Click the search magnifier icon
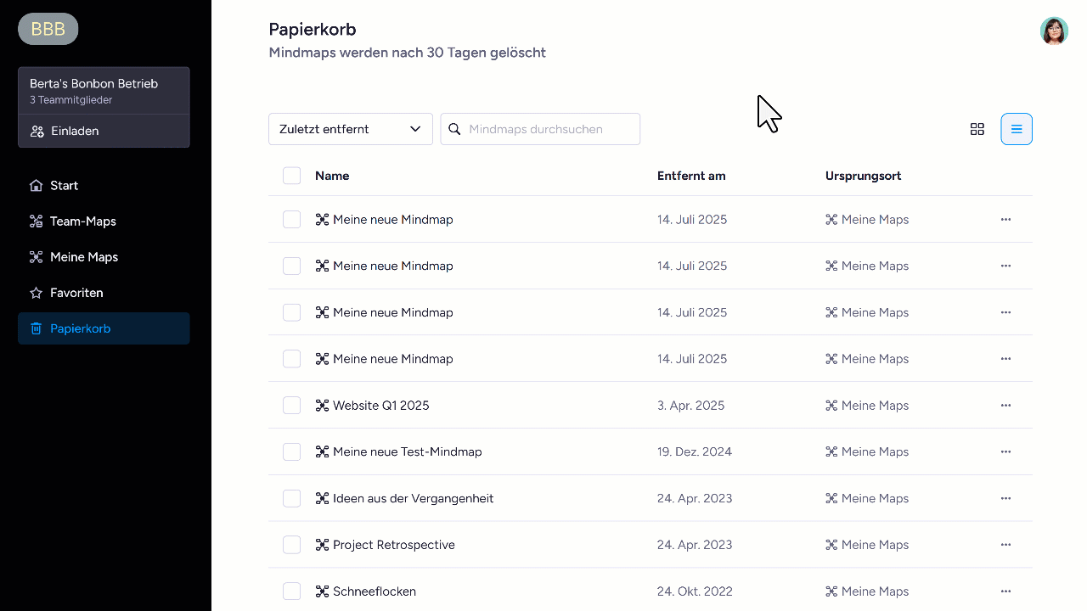The height and width of the screenshot is (611, 1087). coord(454,129)
